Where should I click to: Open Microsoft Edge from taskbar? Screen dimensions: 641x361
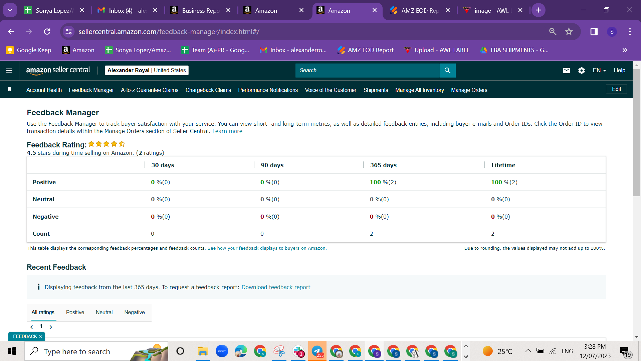(241, 351)
